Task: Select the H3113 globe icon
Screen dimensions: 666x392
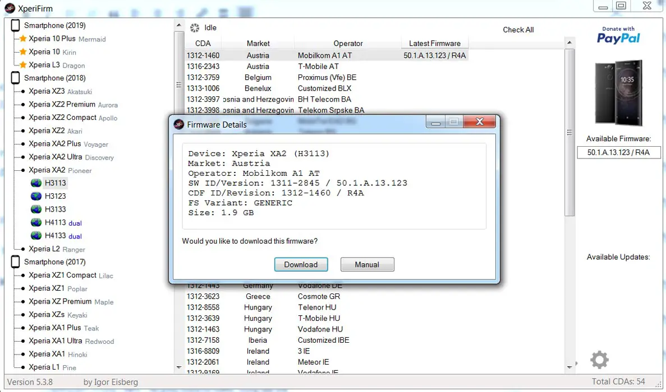Action: (x=36, y=183)
